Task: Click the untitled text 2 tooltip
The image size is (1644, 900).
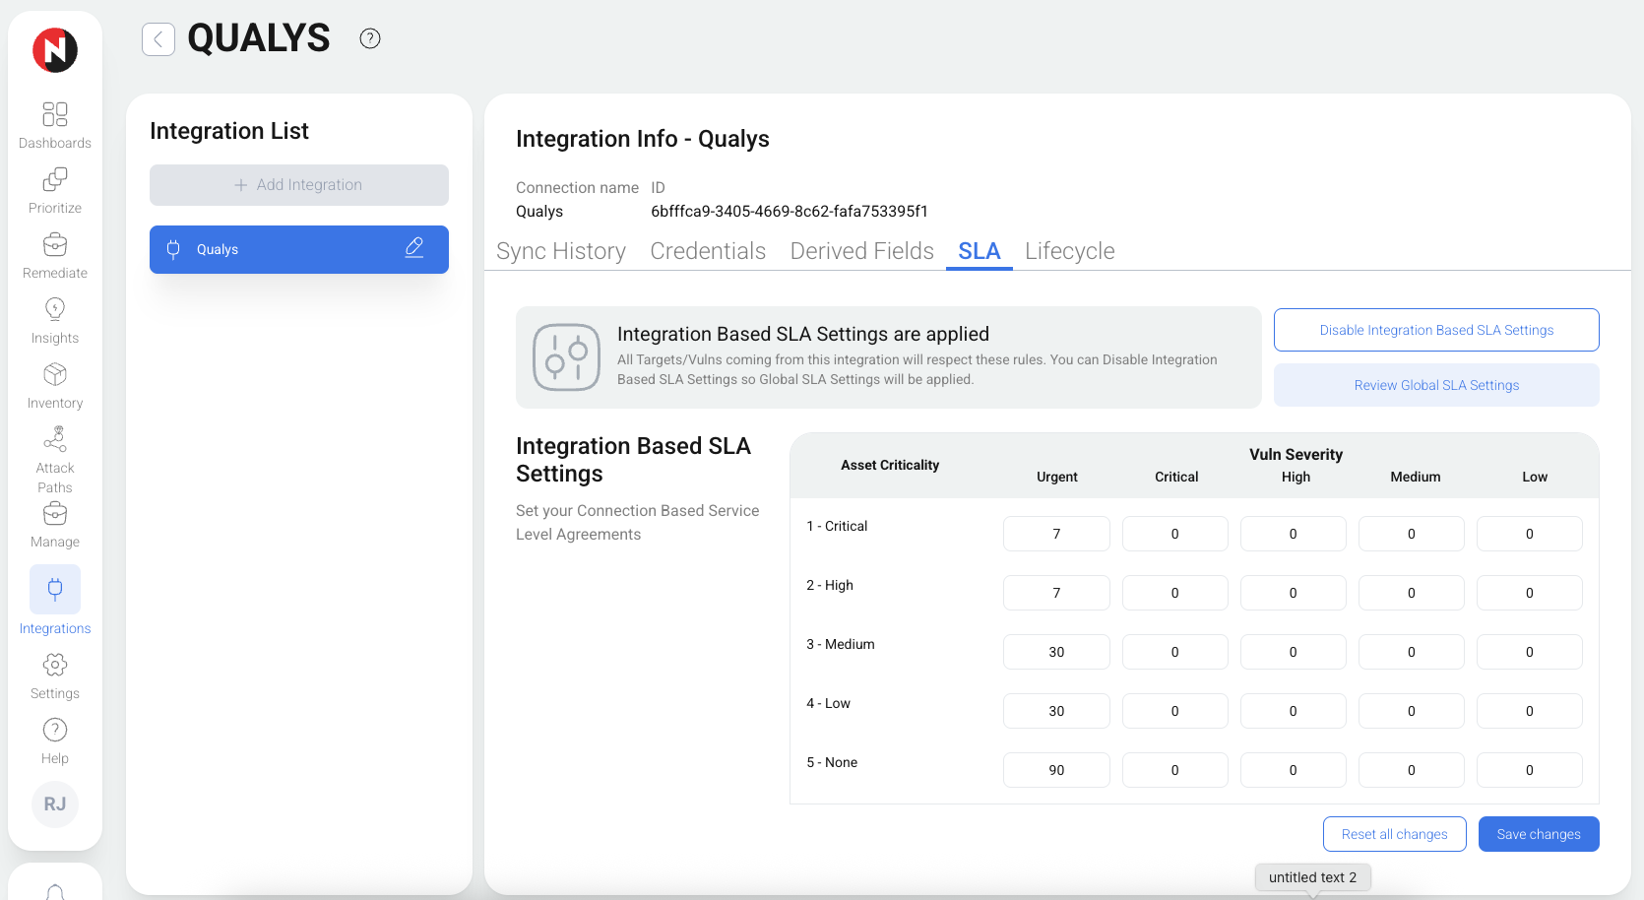Action: pos(1312,877)
